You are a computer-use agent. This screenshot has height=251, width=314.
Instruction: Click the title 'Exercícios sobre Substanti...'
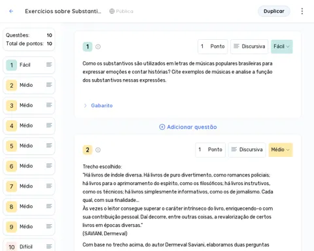click(x=63, y=11)
